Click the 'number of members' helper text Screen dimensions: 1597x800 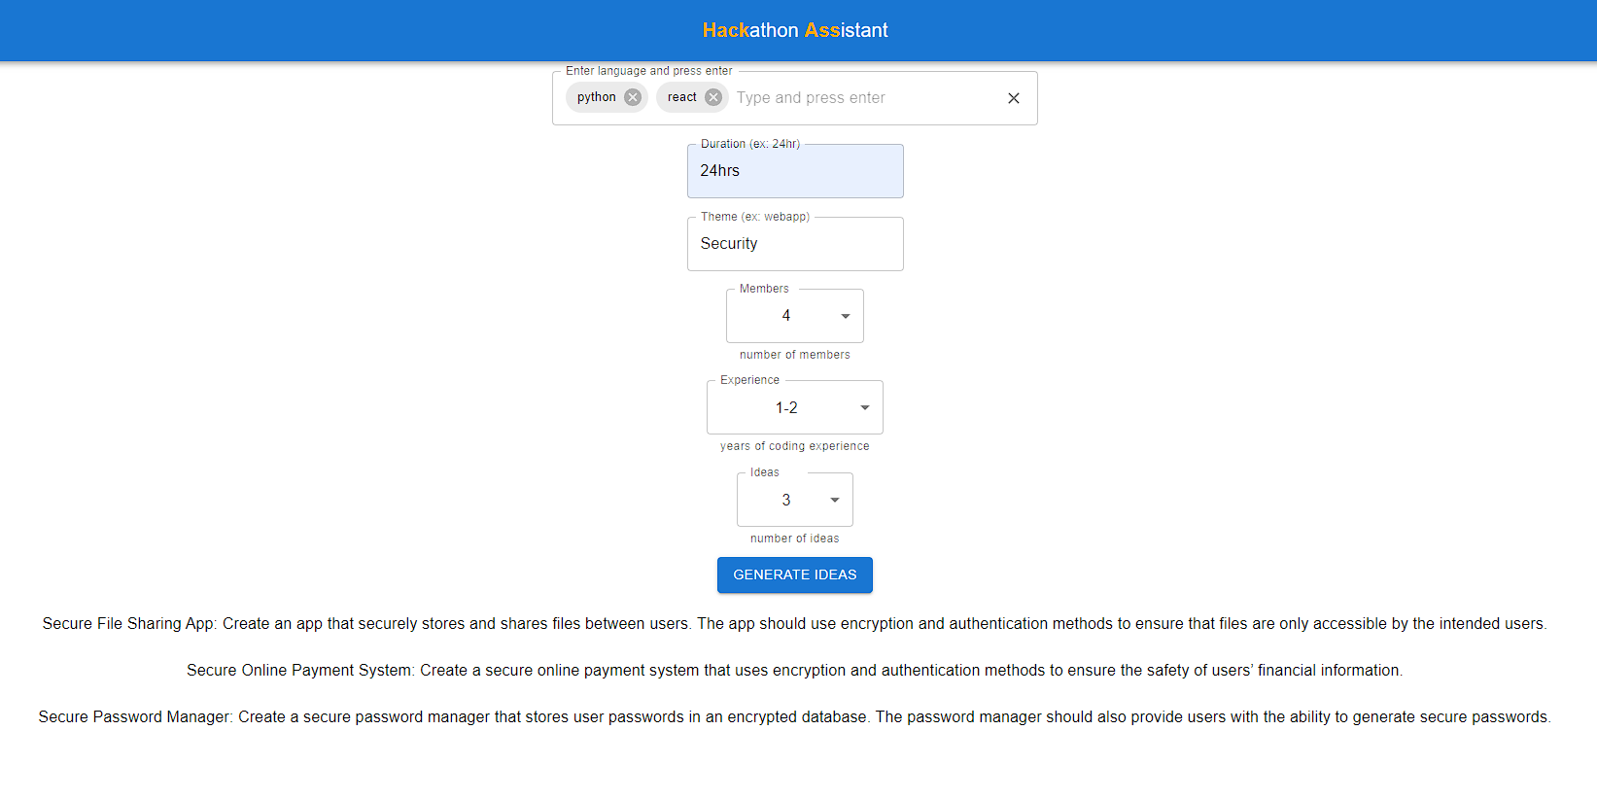pyautogui.click(x=795, y=355)
